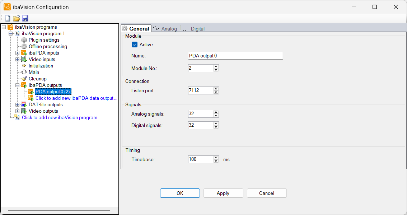Click the Main loop icon
Image resolution: width=407 pixels, height=215 pixels.
(x=24, y=72)
